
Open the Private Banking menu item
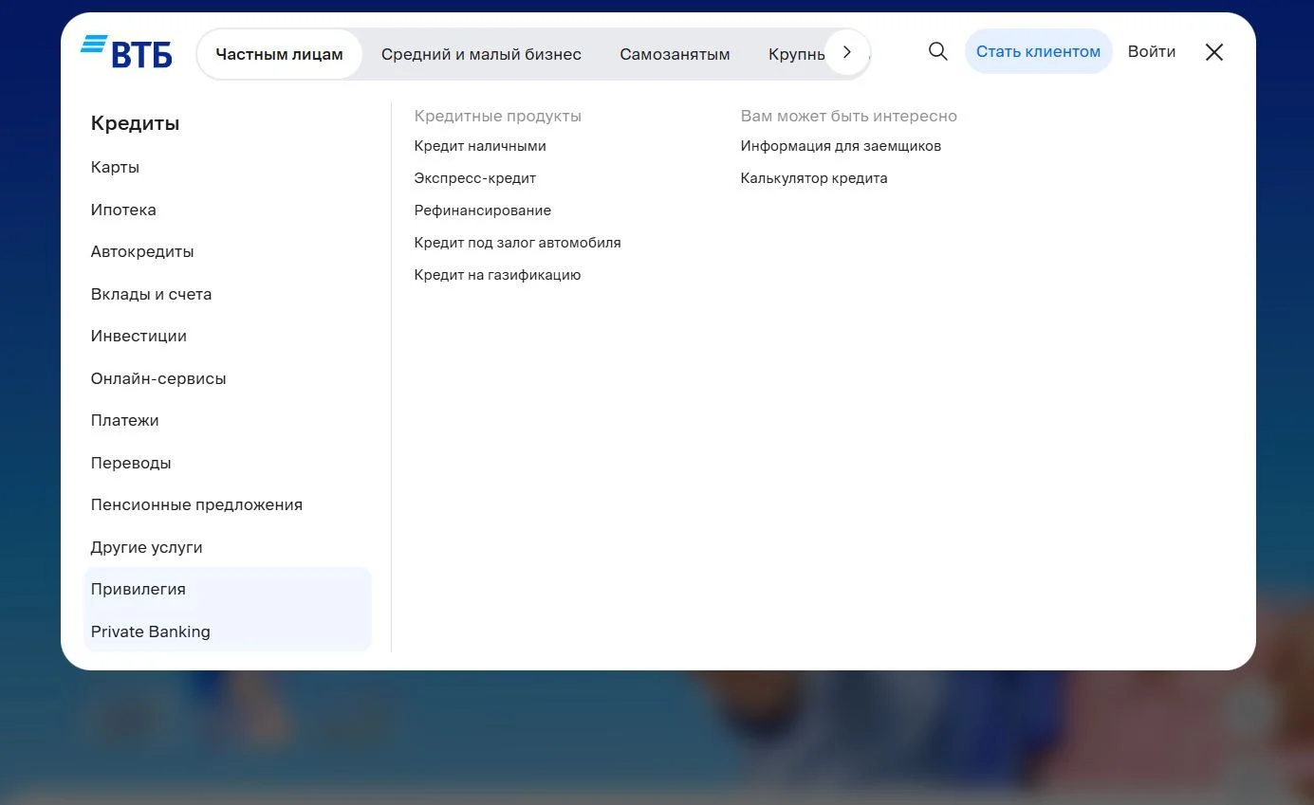[151, 631]
